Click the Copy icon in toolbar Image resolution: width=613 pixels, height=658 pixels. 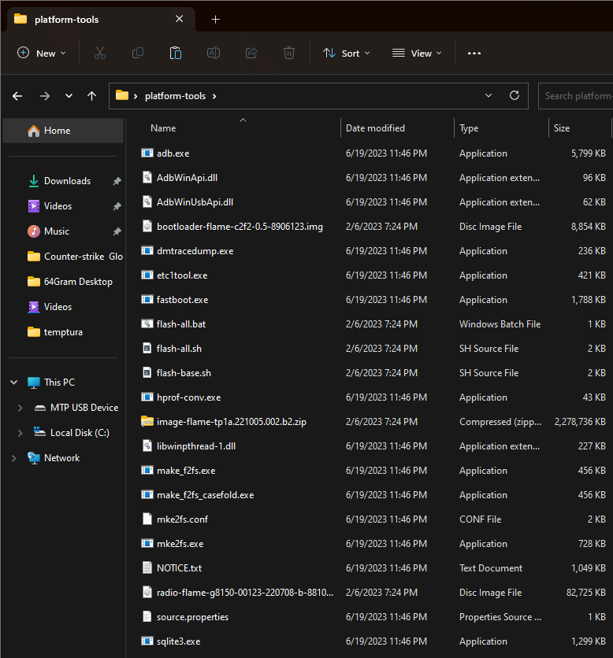(x=138, y=53)
